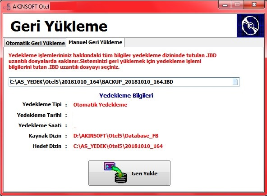Click the Yedekleme Saati label
The height and width of the screenshot is (196, 267).
40,125
